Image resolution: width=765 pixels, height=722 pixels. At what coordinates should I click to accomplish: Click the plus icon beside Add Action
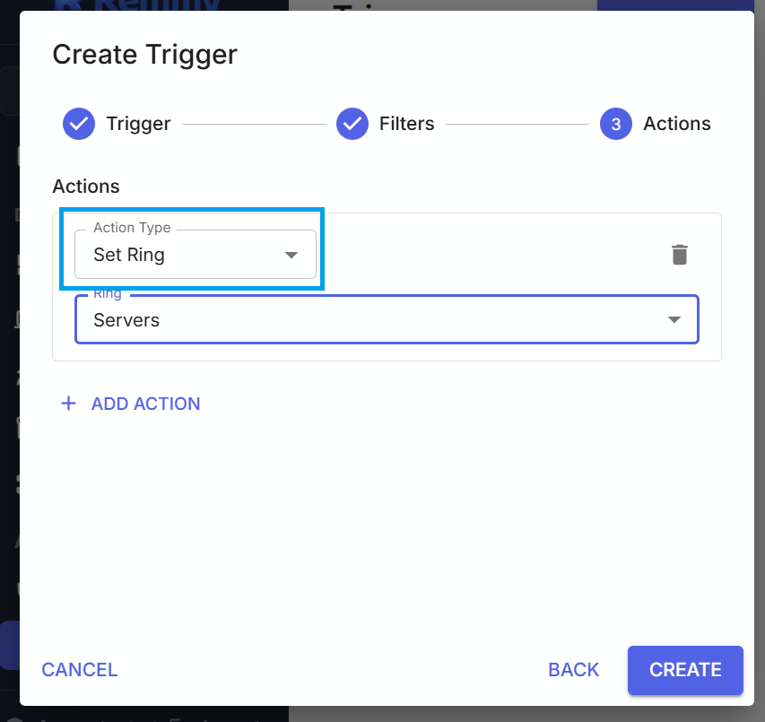click(x=68, y=404)
